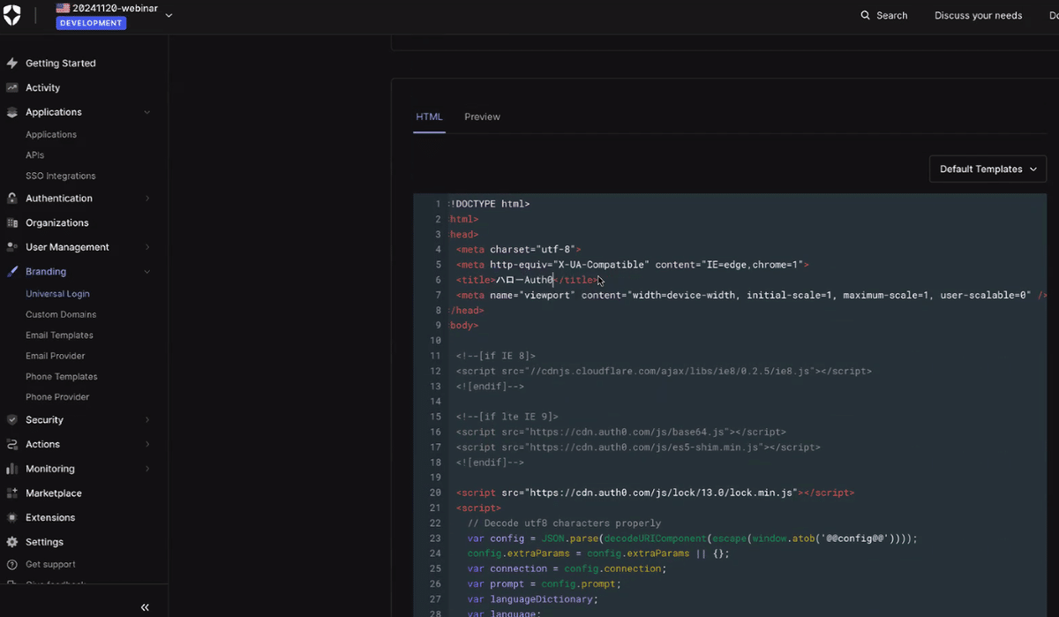This screenshot has width=1059, height=617.
Task: Click the Auth0 shield logo
Action: click(x=12, y=15)
